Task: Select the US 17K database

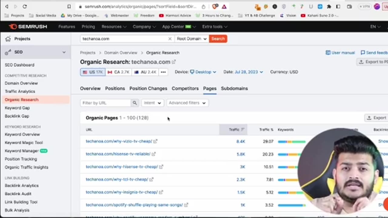Action: tap(93, 72)
